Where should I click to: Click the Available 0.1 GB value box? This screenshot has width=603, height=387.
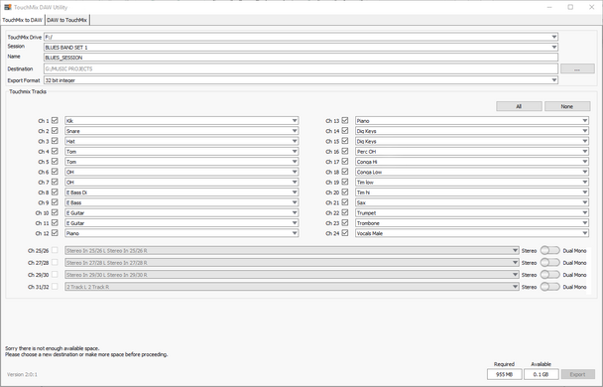[x=542, y=374]
